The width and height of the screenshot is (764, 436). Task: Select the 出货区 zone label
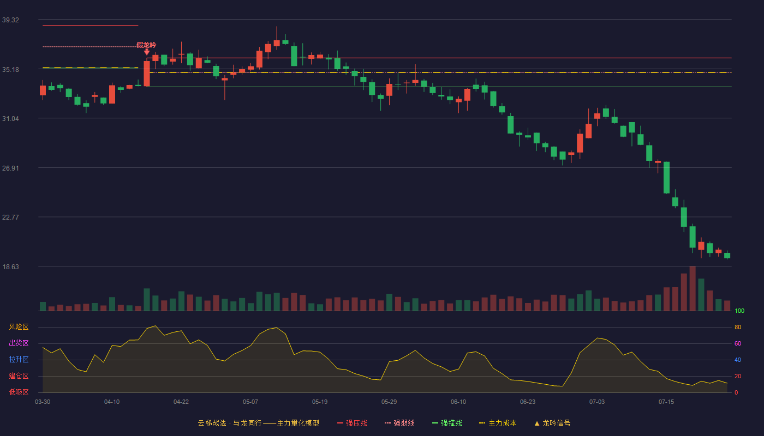click(x=19, y=343)
